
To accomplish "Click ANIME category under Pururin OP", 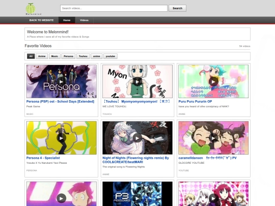I will pos(182,114).
